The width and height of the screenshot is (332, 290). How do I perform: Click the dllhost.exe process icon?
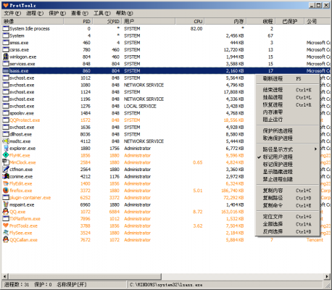tap(6, 134)
